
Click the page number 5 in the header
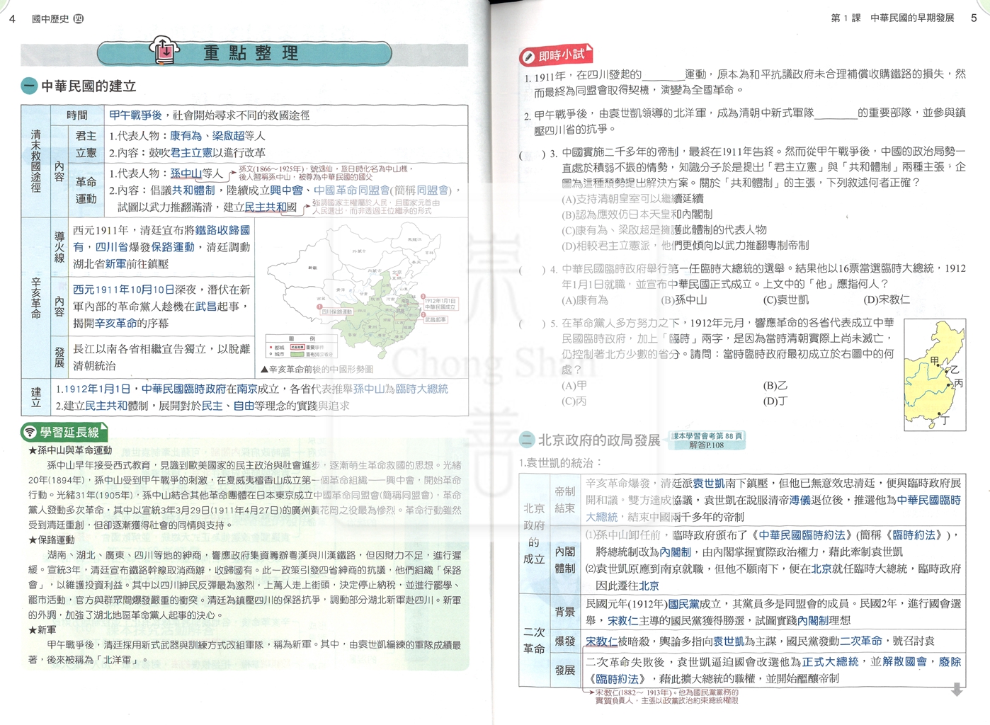(x=974, y=18)
